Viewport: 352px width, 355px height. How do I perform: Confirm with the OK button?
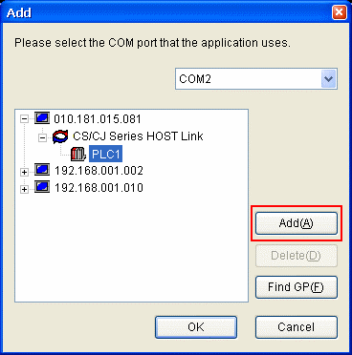pyautogui.click(x=196, y=327)
